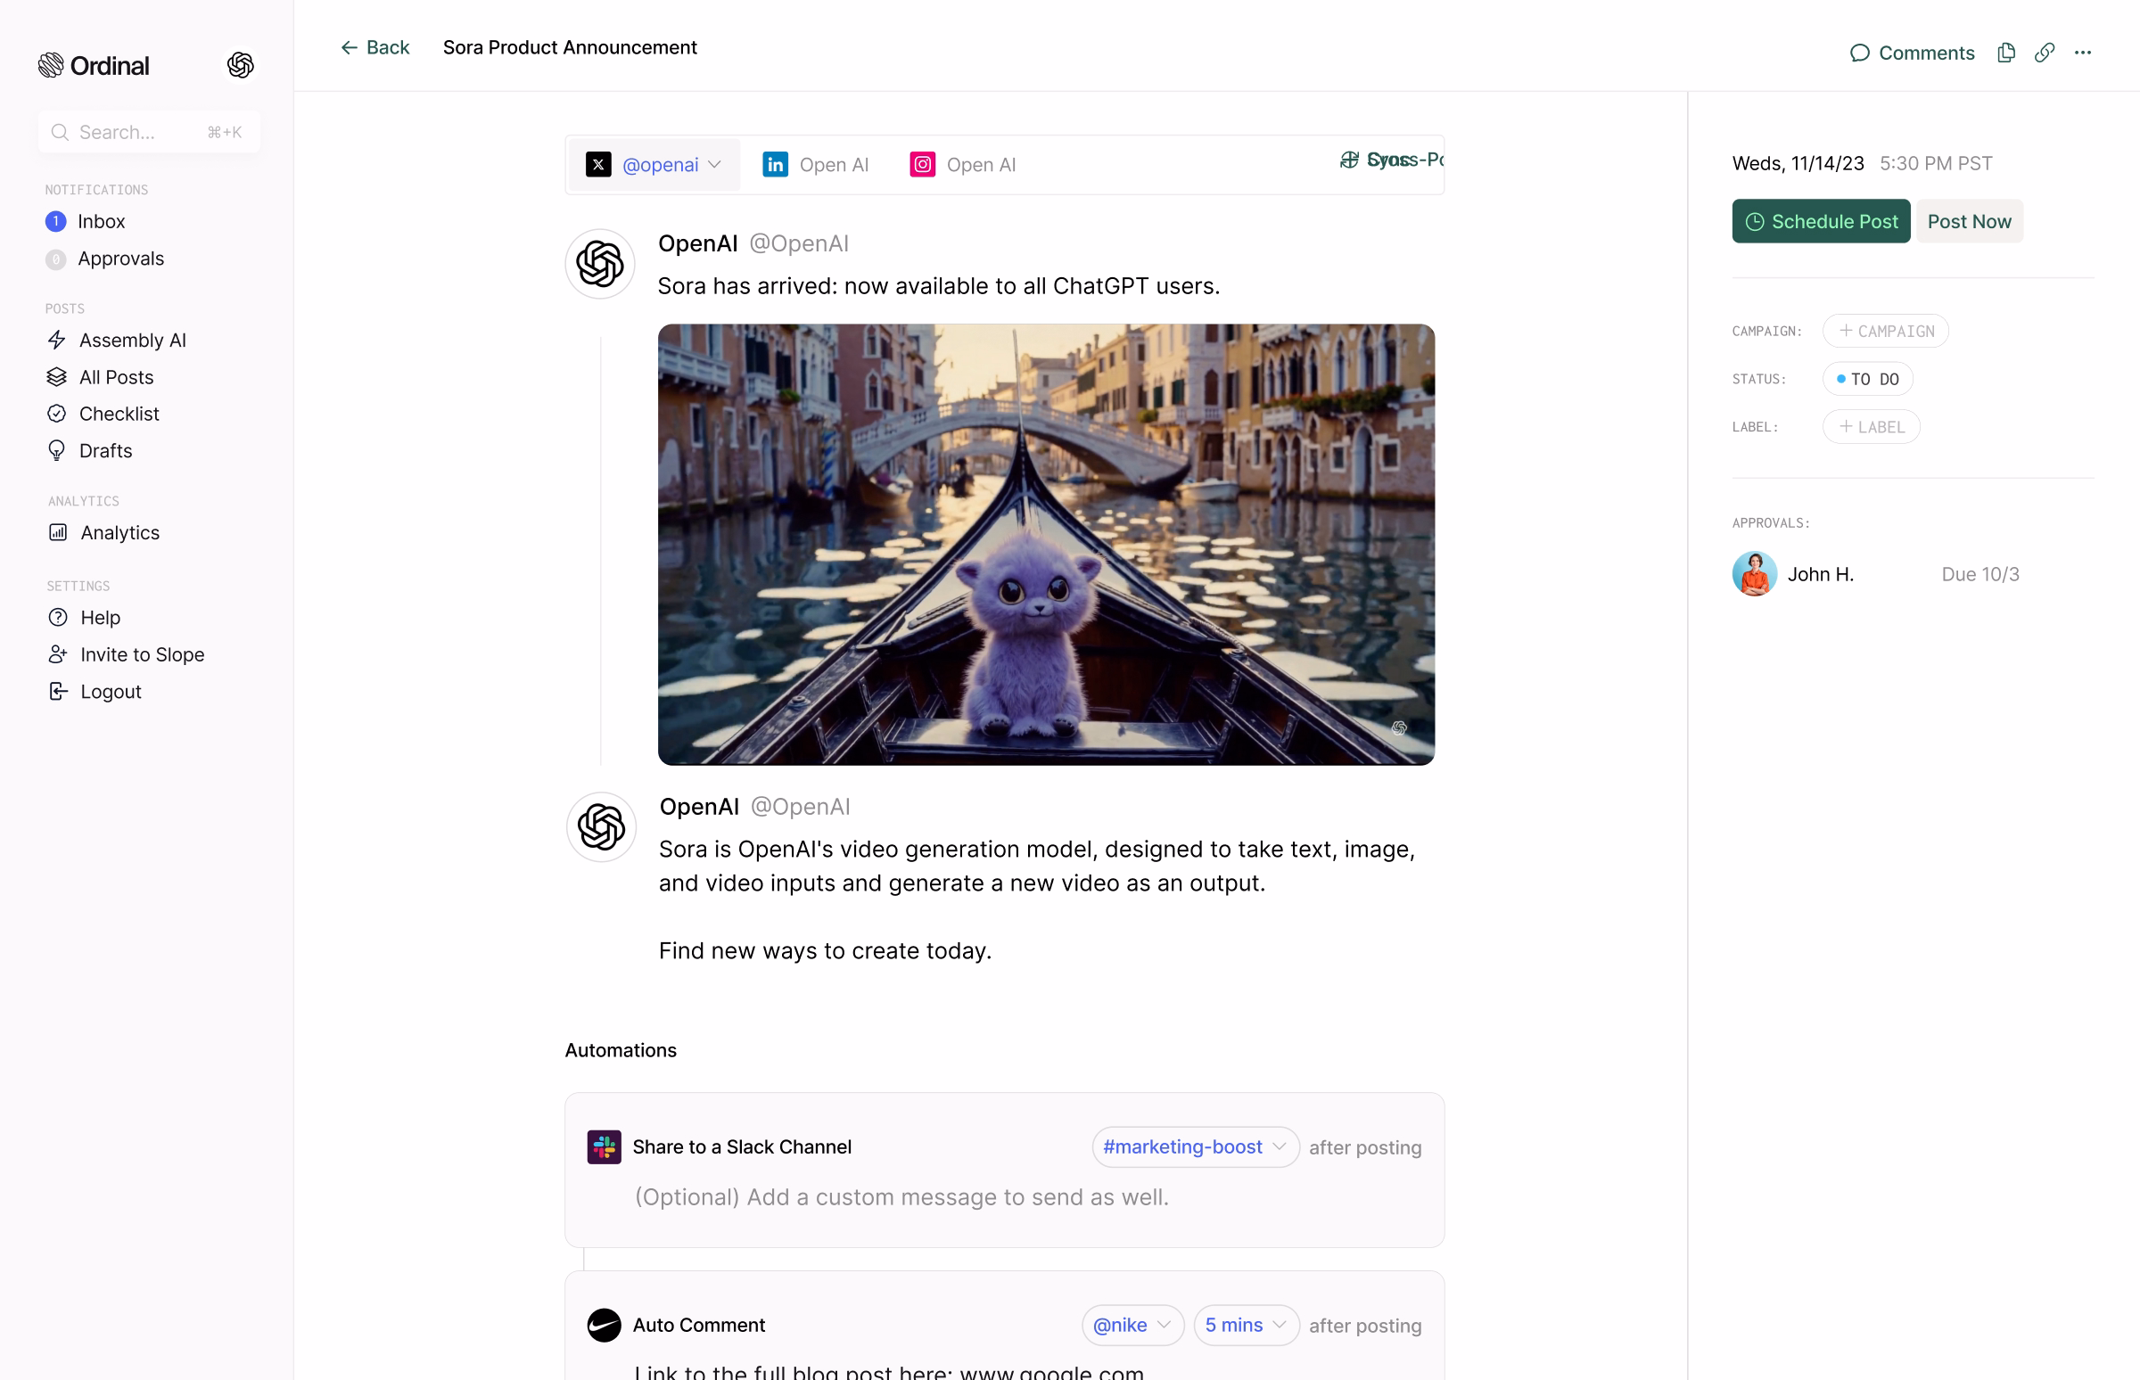Expand the 5 mins delay dropdown

coord(1246,1326)
